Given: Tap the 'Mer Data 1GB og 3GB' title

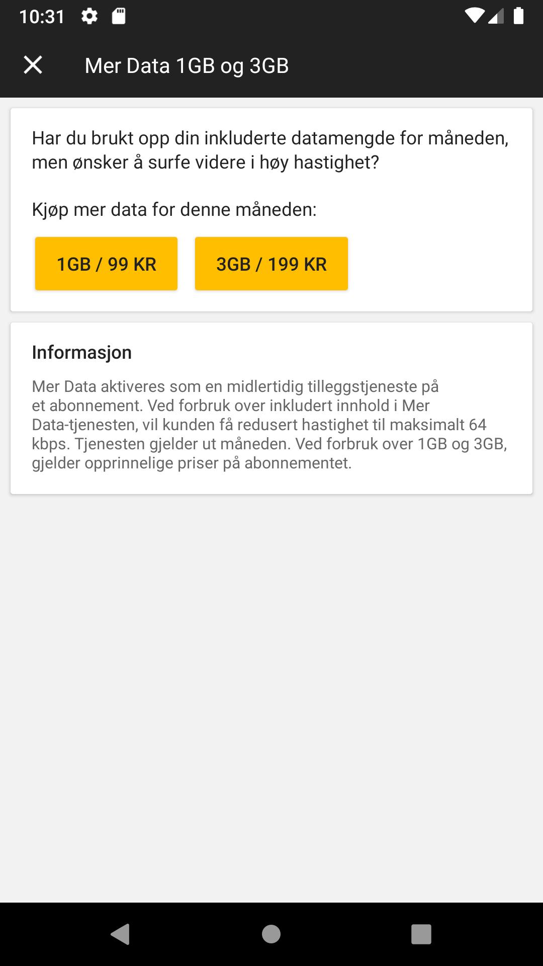Looking at the screenshot, I should click(x=187, y=65).
